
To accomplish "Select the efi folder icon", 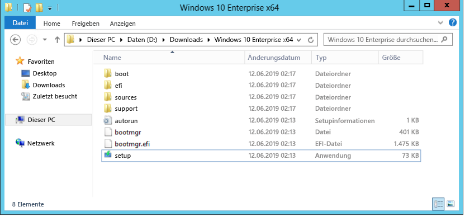I will pos(108,85).
